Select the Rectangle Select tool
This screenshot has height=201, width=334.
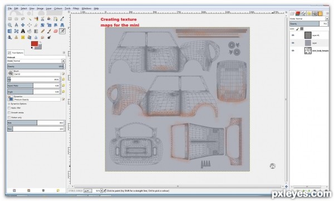[10, 19]
